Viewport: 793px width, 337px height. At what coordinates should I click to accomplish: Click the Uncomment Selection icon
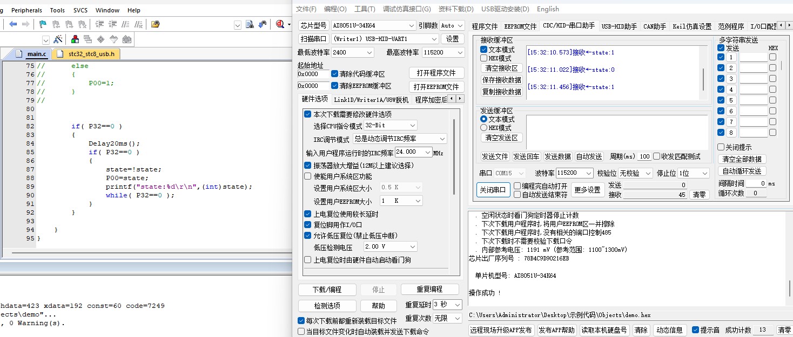tap(138, 24)
